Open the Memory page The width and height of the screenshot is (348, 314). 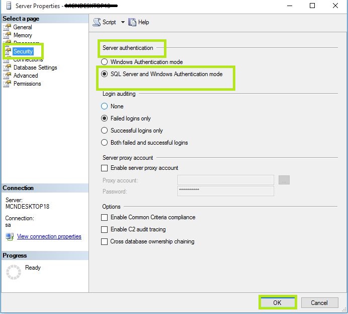[x=23, y=35]
